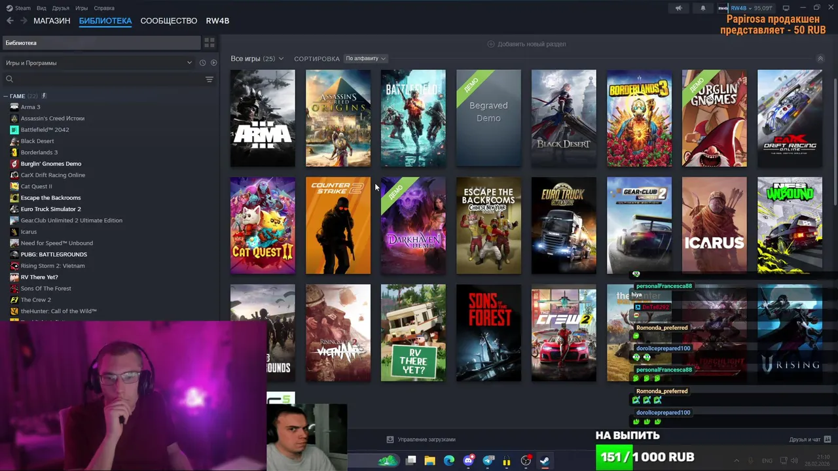Select Arma 3 in the sidebar

[x=30, y=107]
